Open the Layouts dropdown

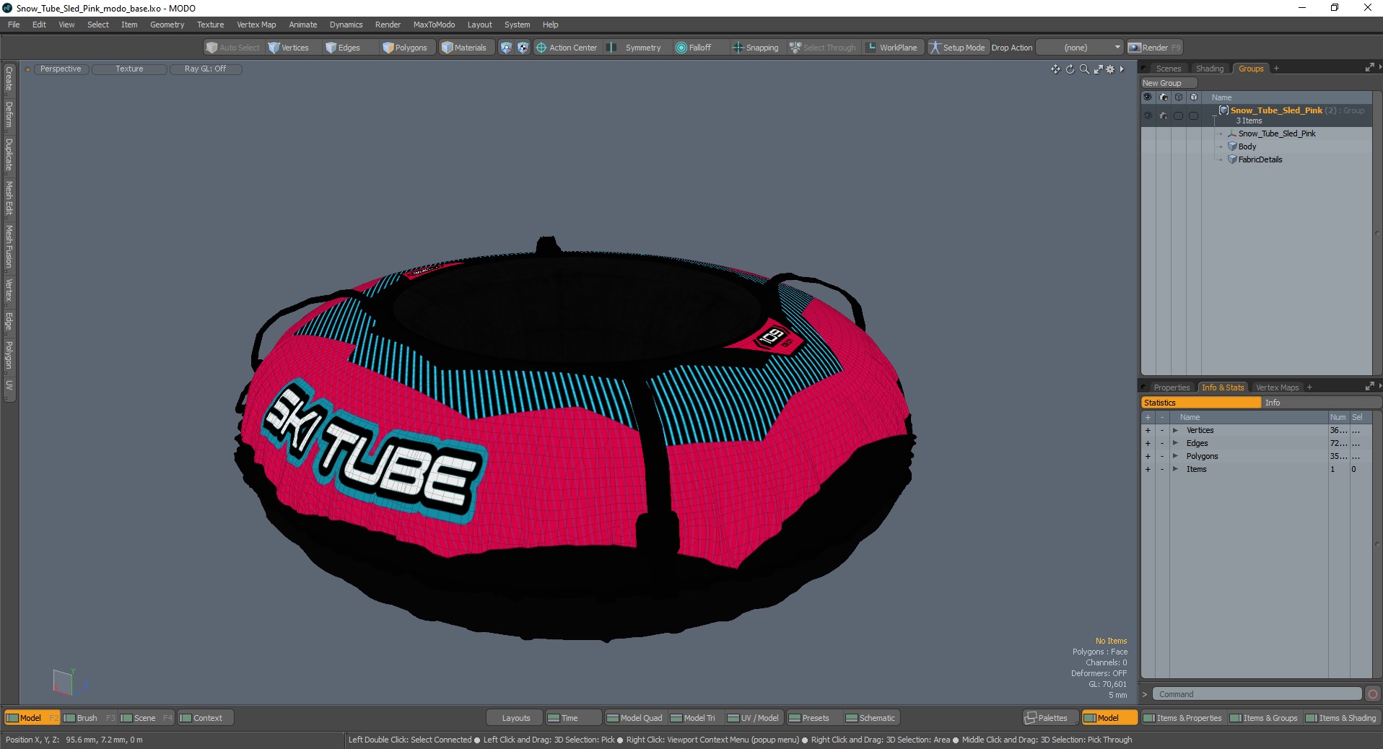point(515,718)
